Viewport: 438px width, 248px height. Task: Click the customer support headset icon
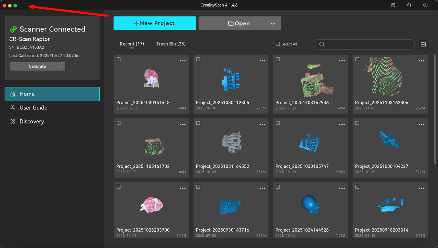409,5
